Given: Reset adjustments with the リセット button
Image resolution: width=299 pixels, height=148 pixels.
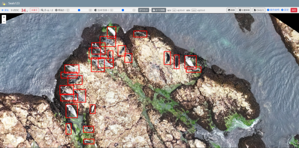Looking at the screenshot, I should (x=144, y=10).
